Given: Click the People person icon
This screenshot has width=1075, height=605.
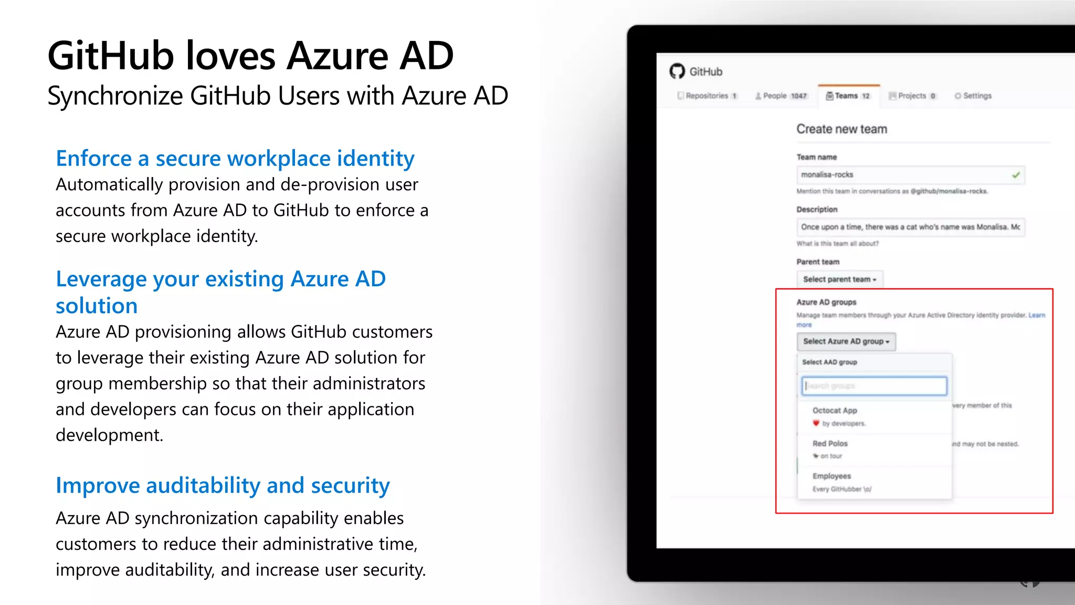Looking at the screenshot, I should coord(758,96).
